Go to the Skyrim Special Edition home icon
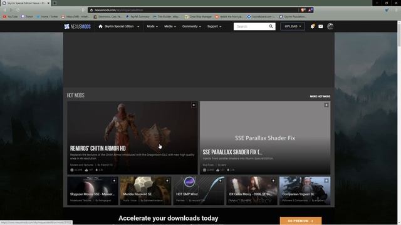The image size is (401, 225). click(100, 26)
